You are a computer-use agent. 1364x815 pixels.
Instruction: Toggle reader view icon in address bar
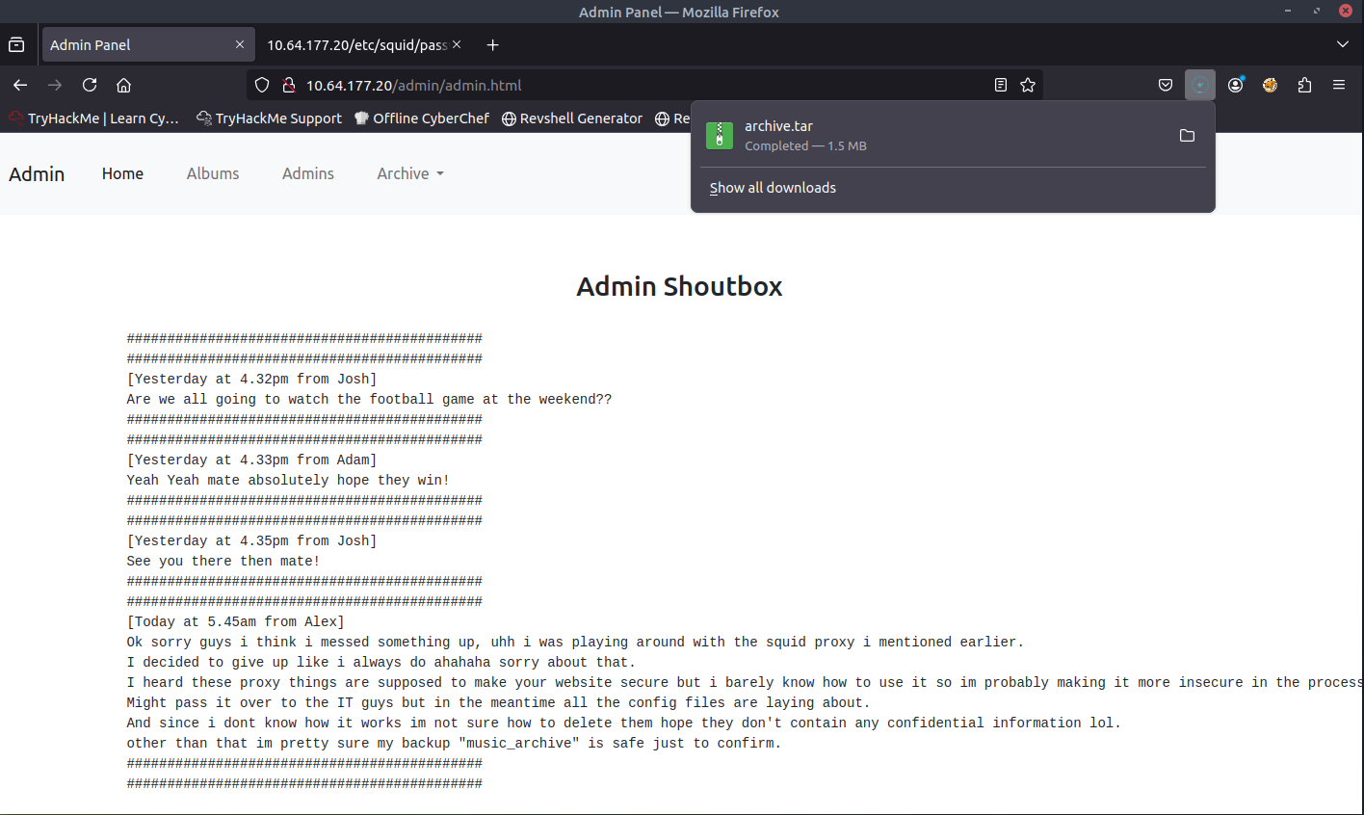1001,85
